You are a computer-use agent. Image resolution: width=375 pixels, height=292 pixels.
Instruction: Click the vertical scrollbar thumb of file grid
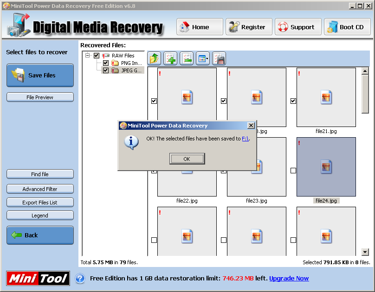365,94
